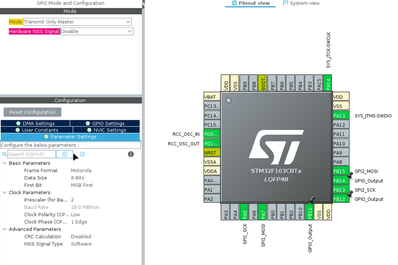This screenshot has height=265, width=398.
Task: Switch to the GPIO Settings tab
Action: pyautogui.click(x=105, y=123)
